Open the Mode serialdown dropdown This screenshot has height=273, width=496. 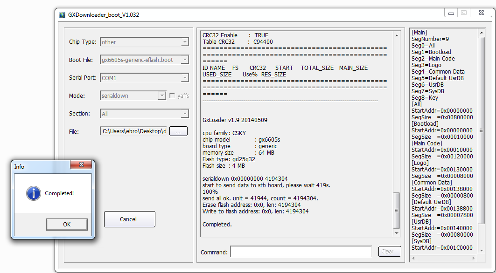tap(162, 96)
